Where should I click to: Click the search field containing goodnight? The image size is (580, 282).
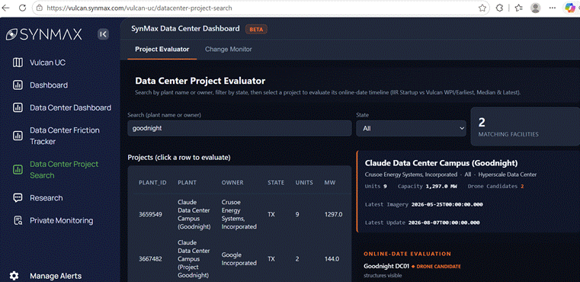click(x=239, y=128)
